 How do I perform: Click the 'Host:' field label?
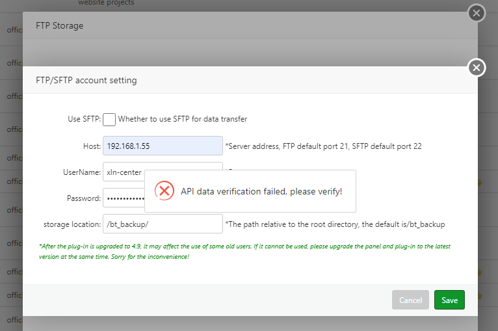[92, 146]
